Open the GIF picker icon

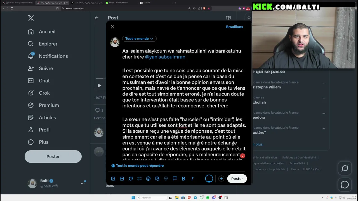tap(122, 179)
